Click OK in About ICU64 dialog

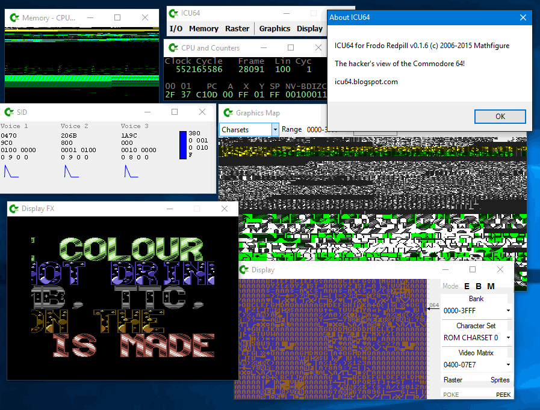pos(500,117)
